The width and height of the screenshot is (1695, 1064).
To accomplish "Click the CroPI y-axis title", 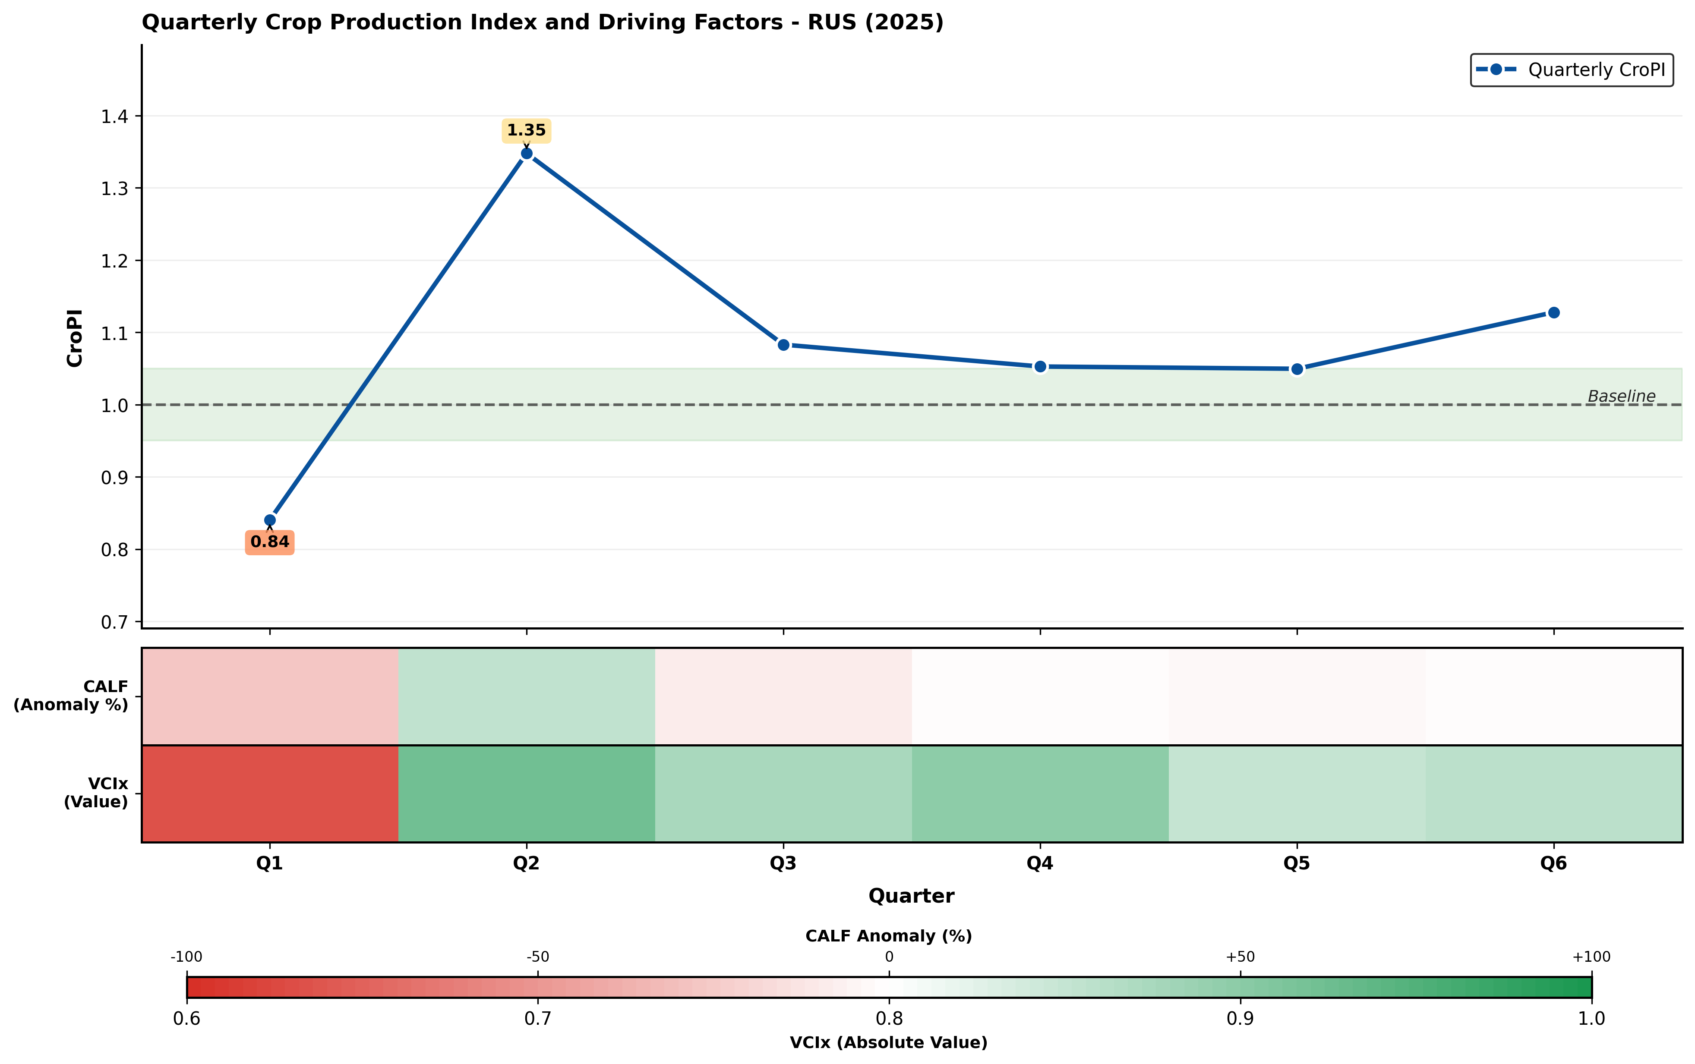I will pos(75,338).
